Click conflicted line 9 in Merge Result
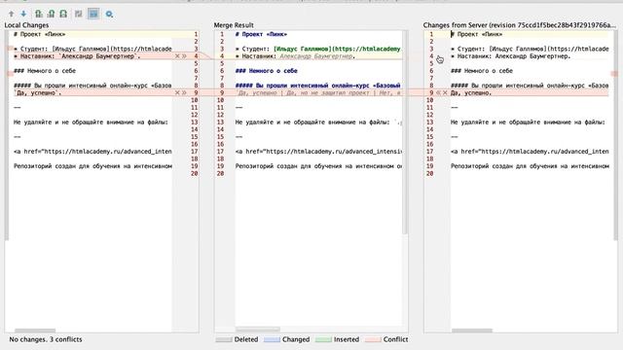This screenshot has height=350, width=623. [x=318, y=93]
